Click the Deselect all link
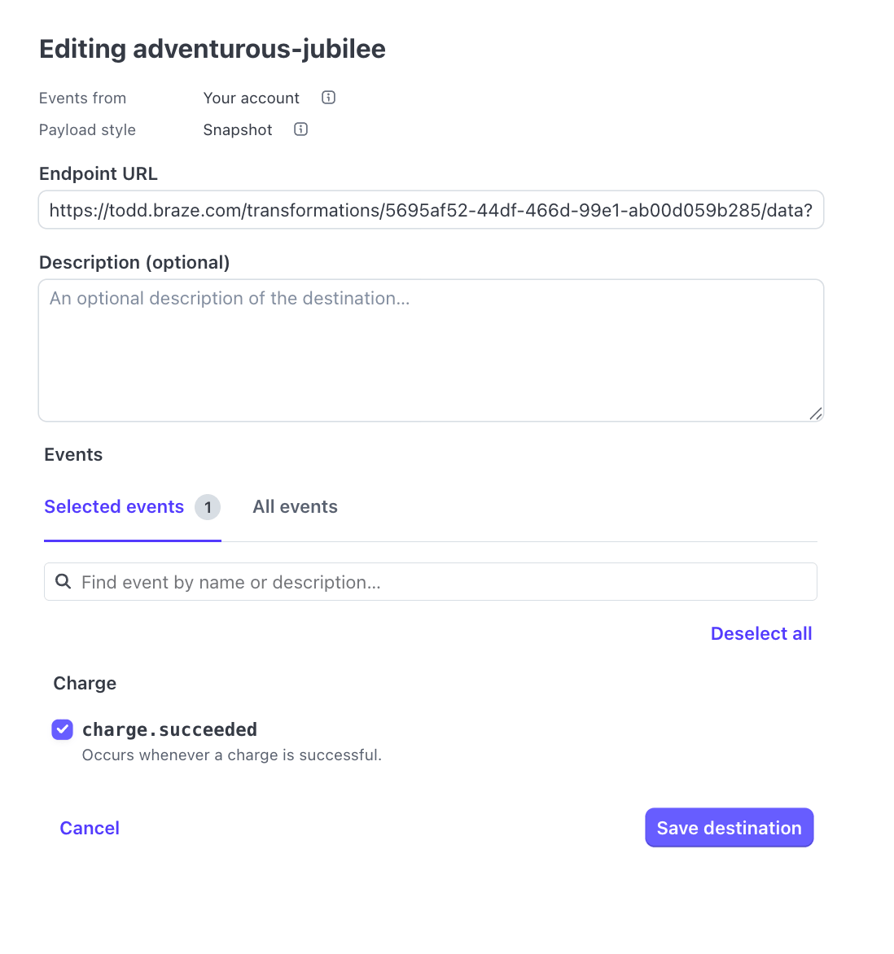The image size is (894, 954). tap(761, 634)
